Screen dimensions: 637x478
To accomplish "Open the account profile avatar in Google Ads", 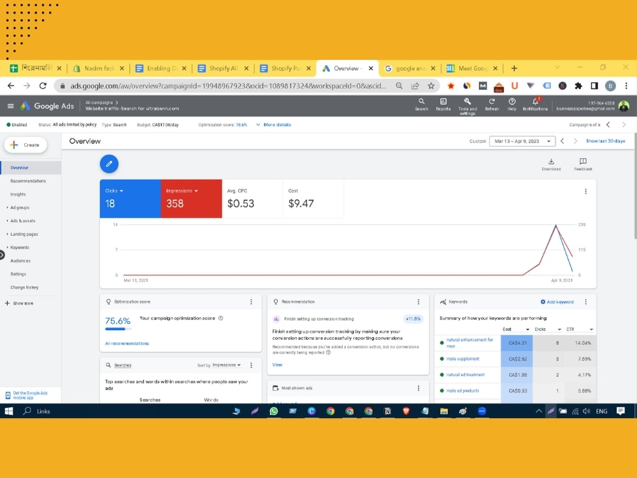I will pos(624,106).
